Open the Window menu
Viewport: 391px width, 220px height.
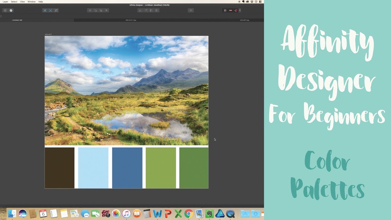click(x=31, y=2)
